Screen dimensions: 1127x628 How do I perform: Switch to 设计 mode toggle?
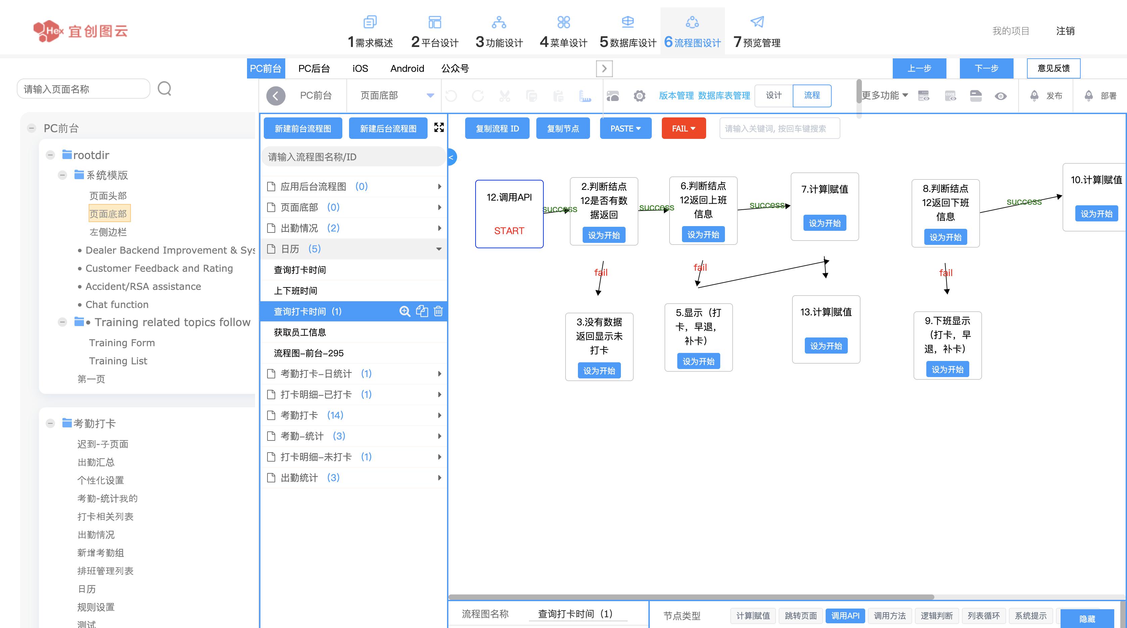tap(774, 95)
